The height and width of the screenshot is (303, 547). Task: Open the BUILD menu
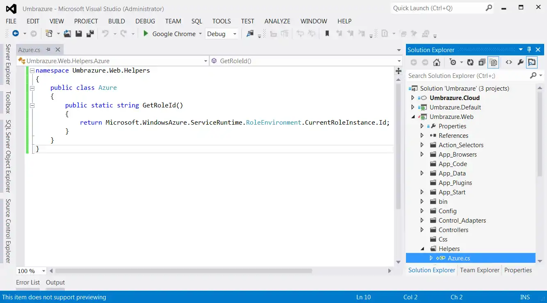point(116,21)
